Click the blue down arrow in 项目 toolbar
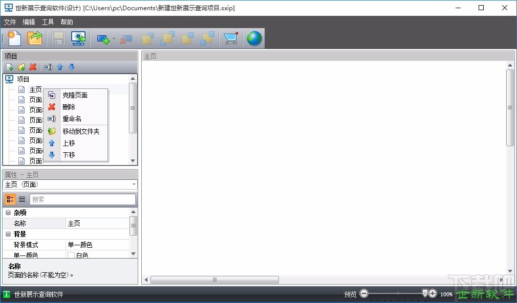This screenshot has height=303, width=517. (x=72, y=67)
